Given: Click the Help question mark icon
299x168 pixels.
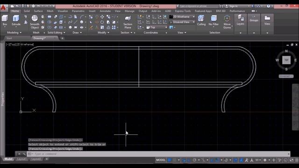Looking at the screenshot, I should tap(268, 6).
